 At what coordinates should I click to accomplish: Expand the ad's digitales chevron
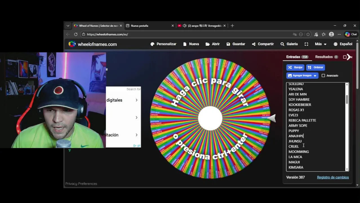coord(137,100)
